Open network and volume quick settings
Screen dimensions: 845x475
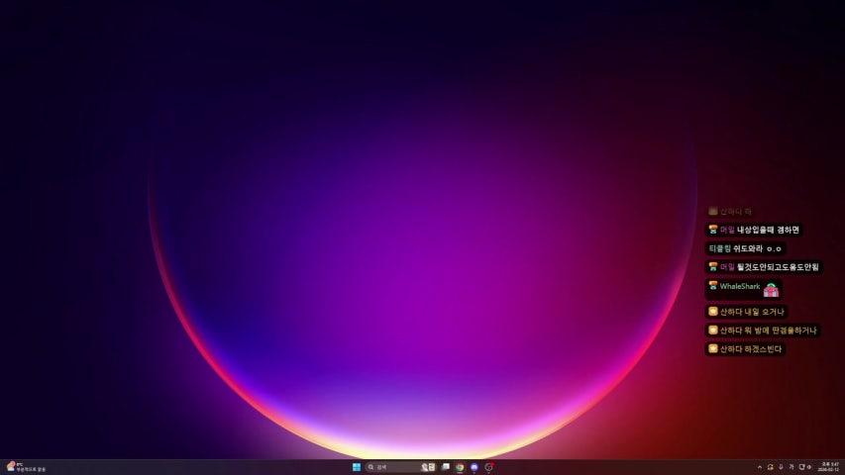pos(804,467)
